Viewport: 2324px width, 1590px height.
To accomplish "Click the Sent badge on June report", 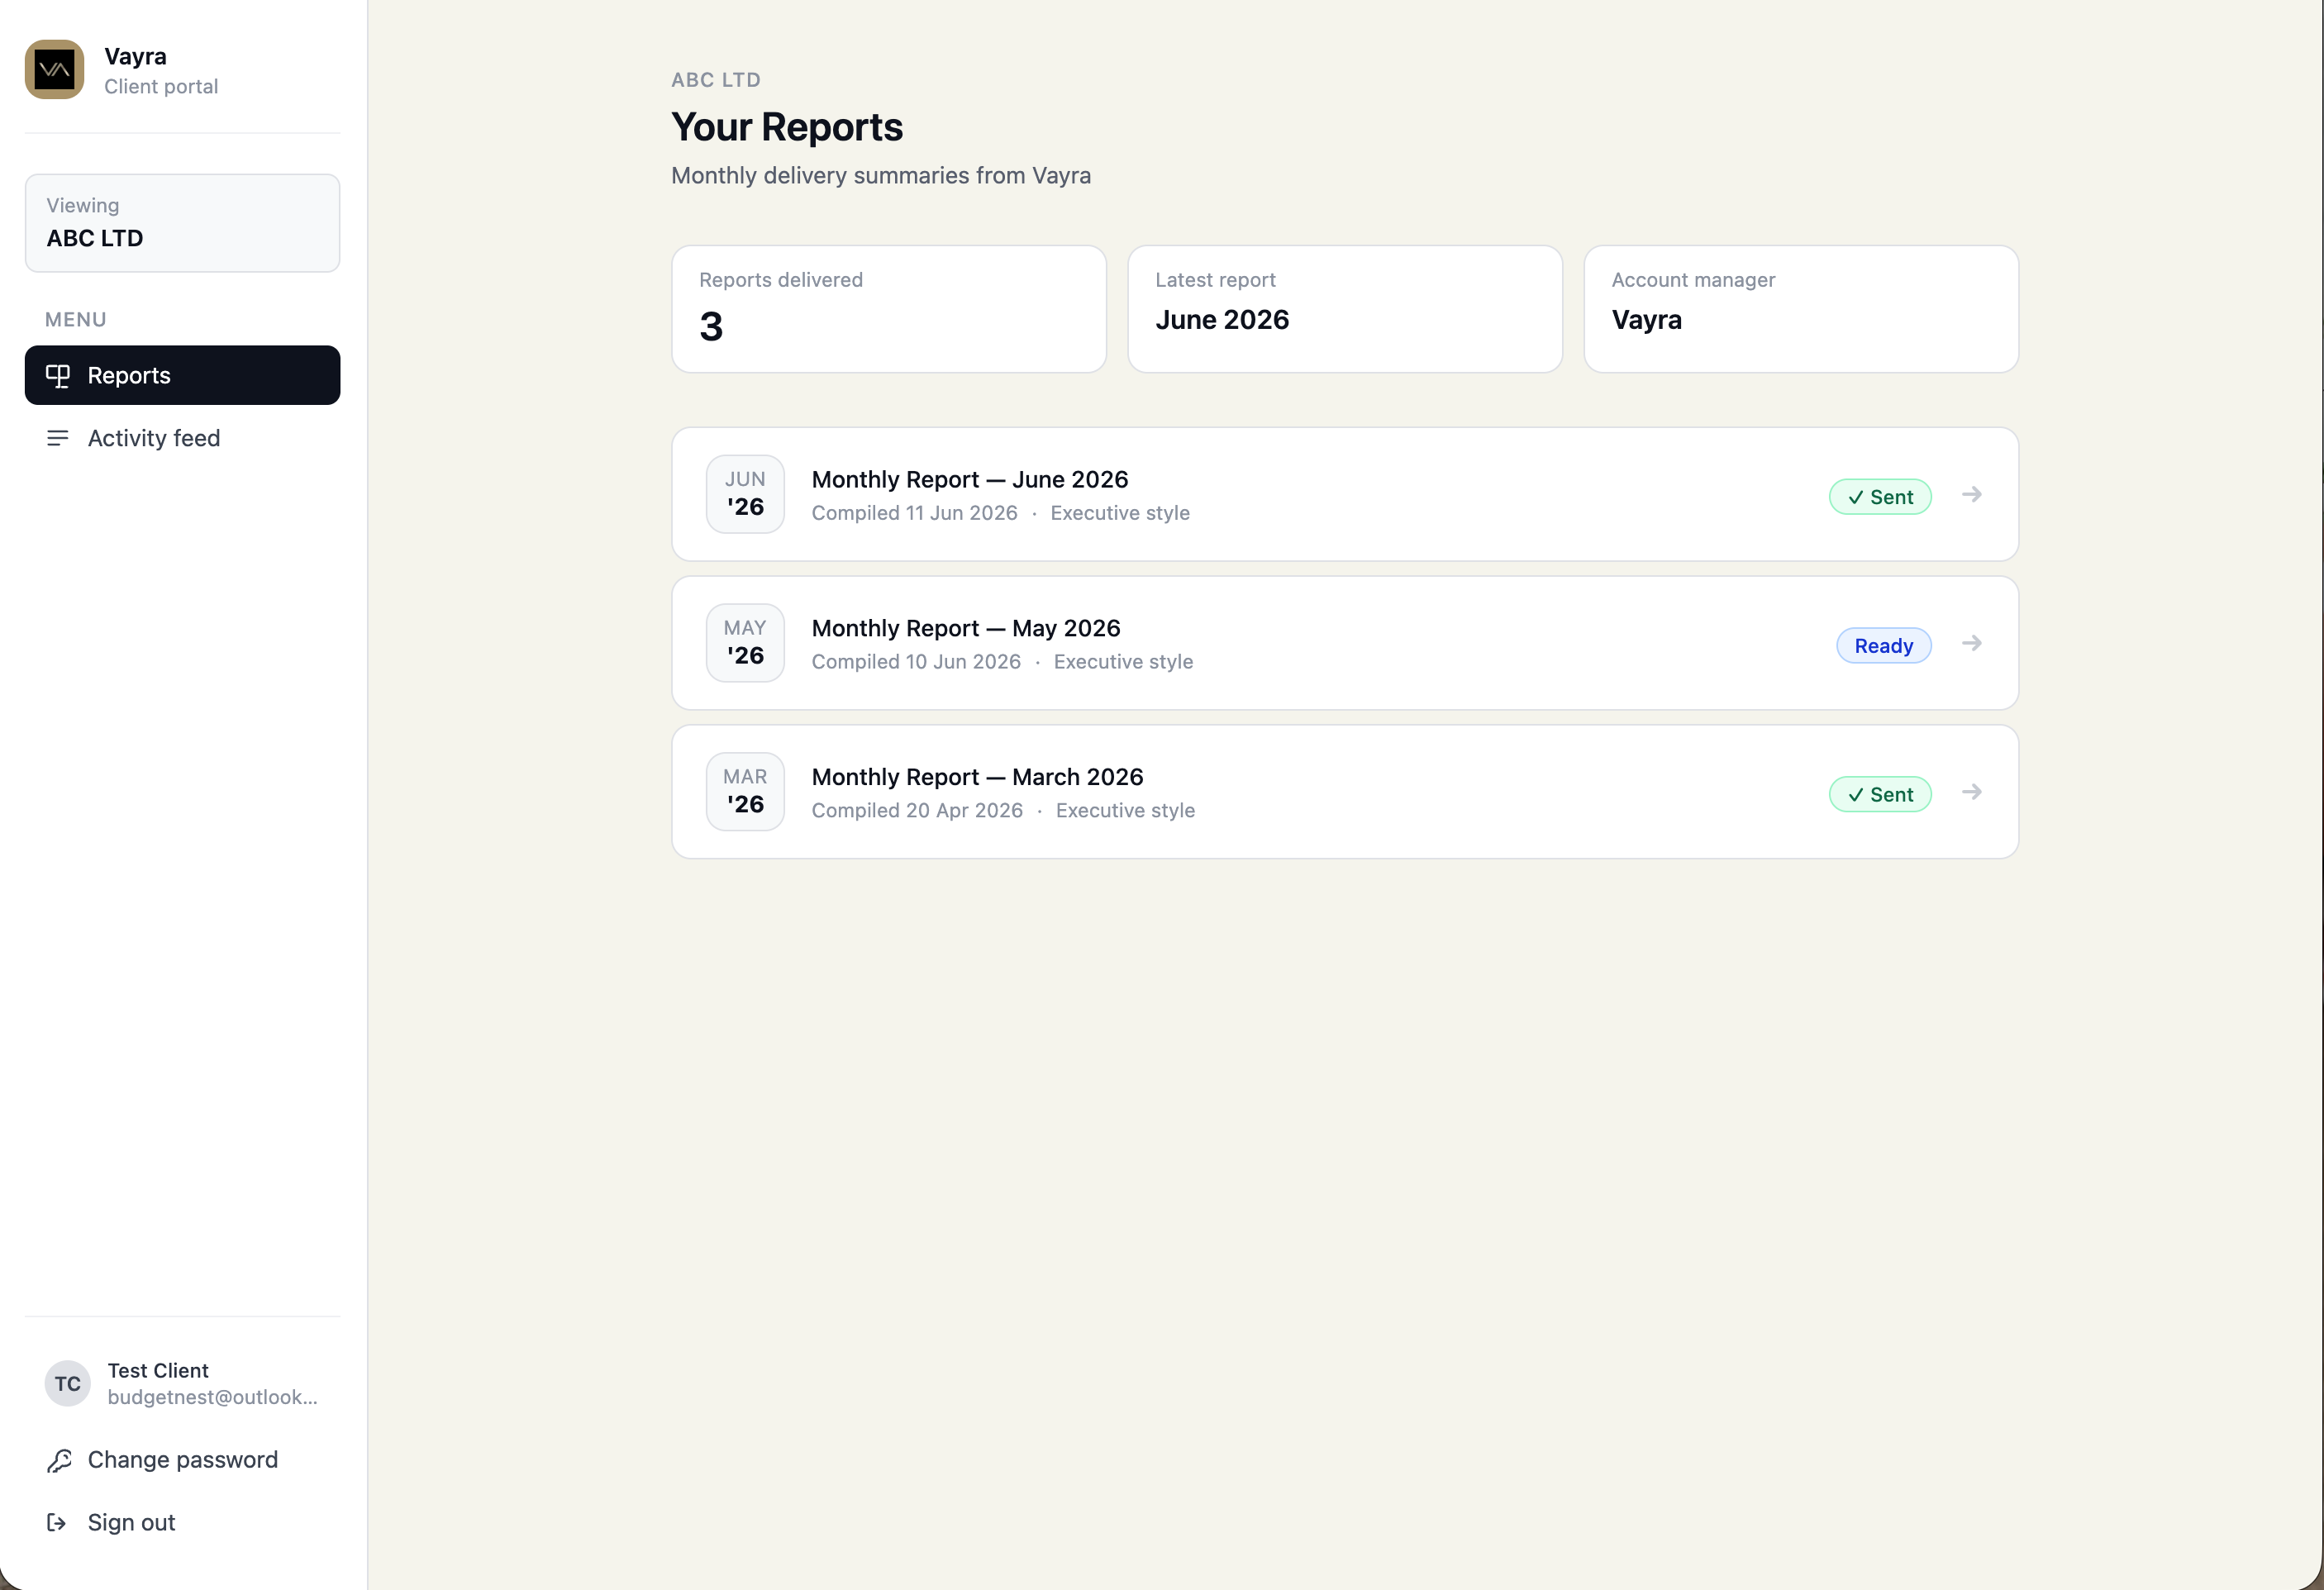I will [1880, 497].
